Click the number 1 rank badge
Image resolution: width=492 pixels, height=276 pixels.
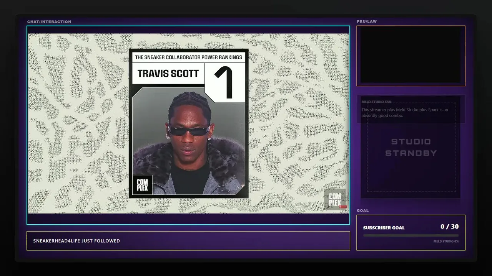pyautogui.click(x=225, y=83)
